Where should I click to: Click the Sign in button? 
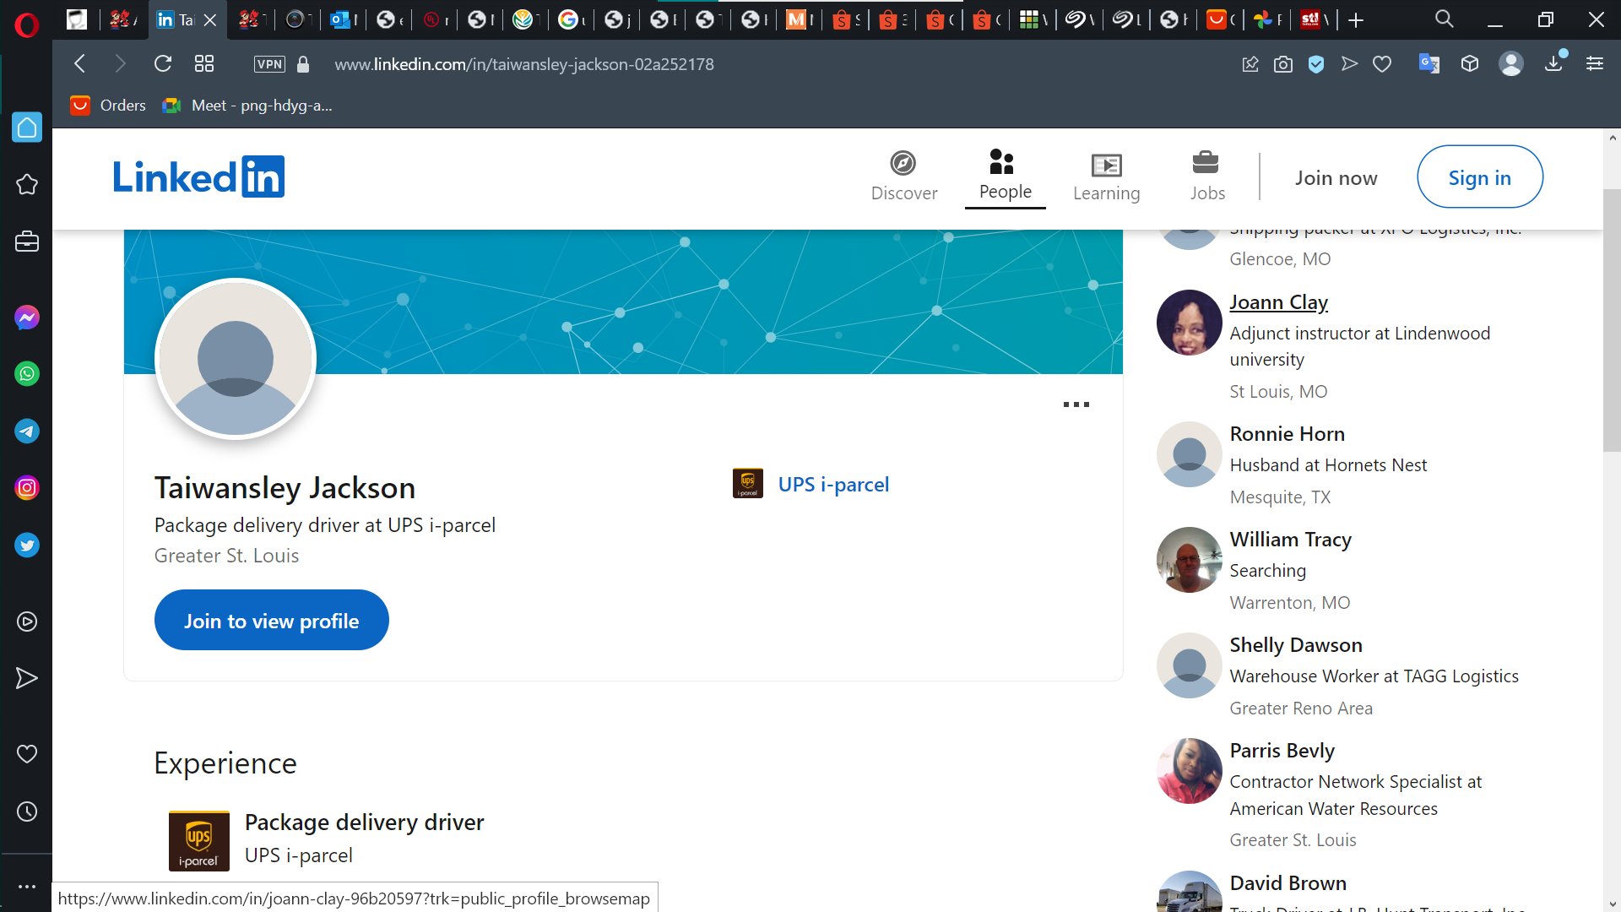click(1479, 176)
